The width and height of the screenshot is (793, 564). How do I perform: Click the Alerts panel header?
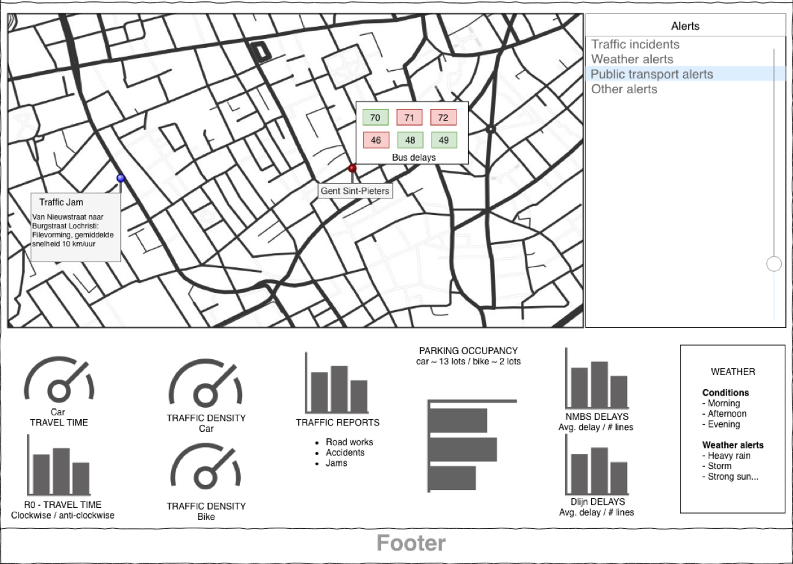685,26
